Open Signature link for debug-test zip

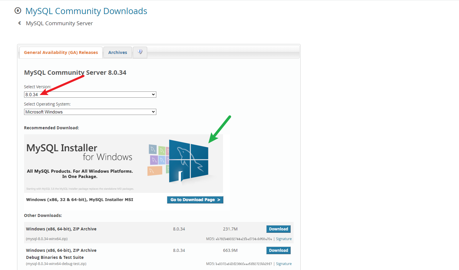coord(284,264)
